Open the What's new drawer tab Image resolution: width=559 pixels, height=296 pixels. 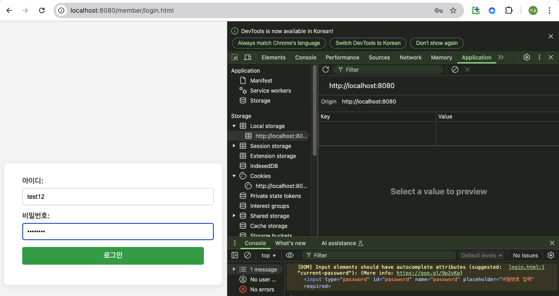291,243
